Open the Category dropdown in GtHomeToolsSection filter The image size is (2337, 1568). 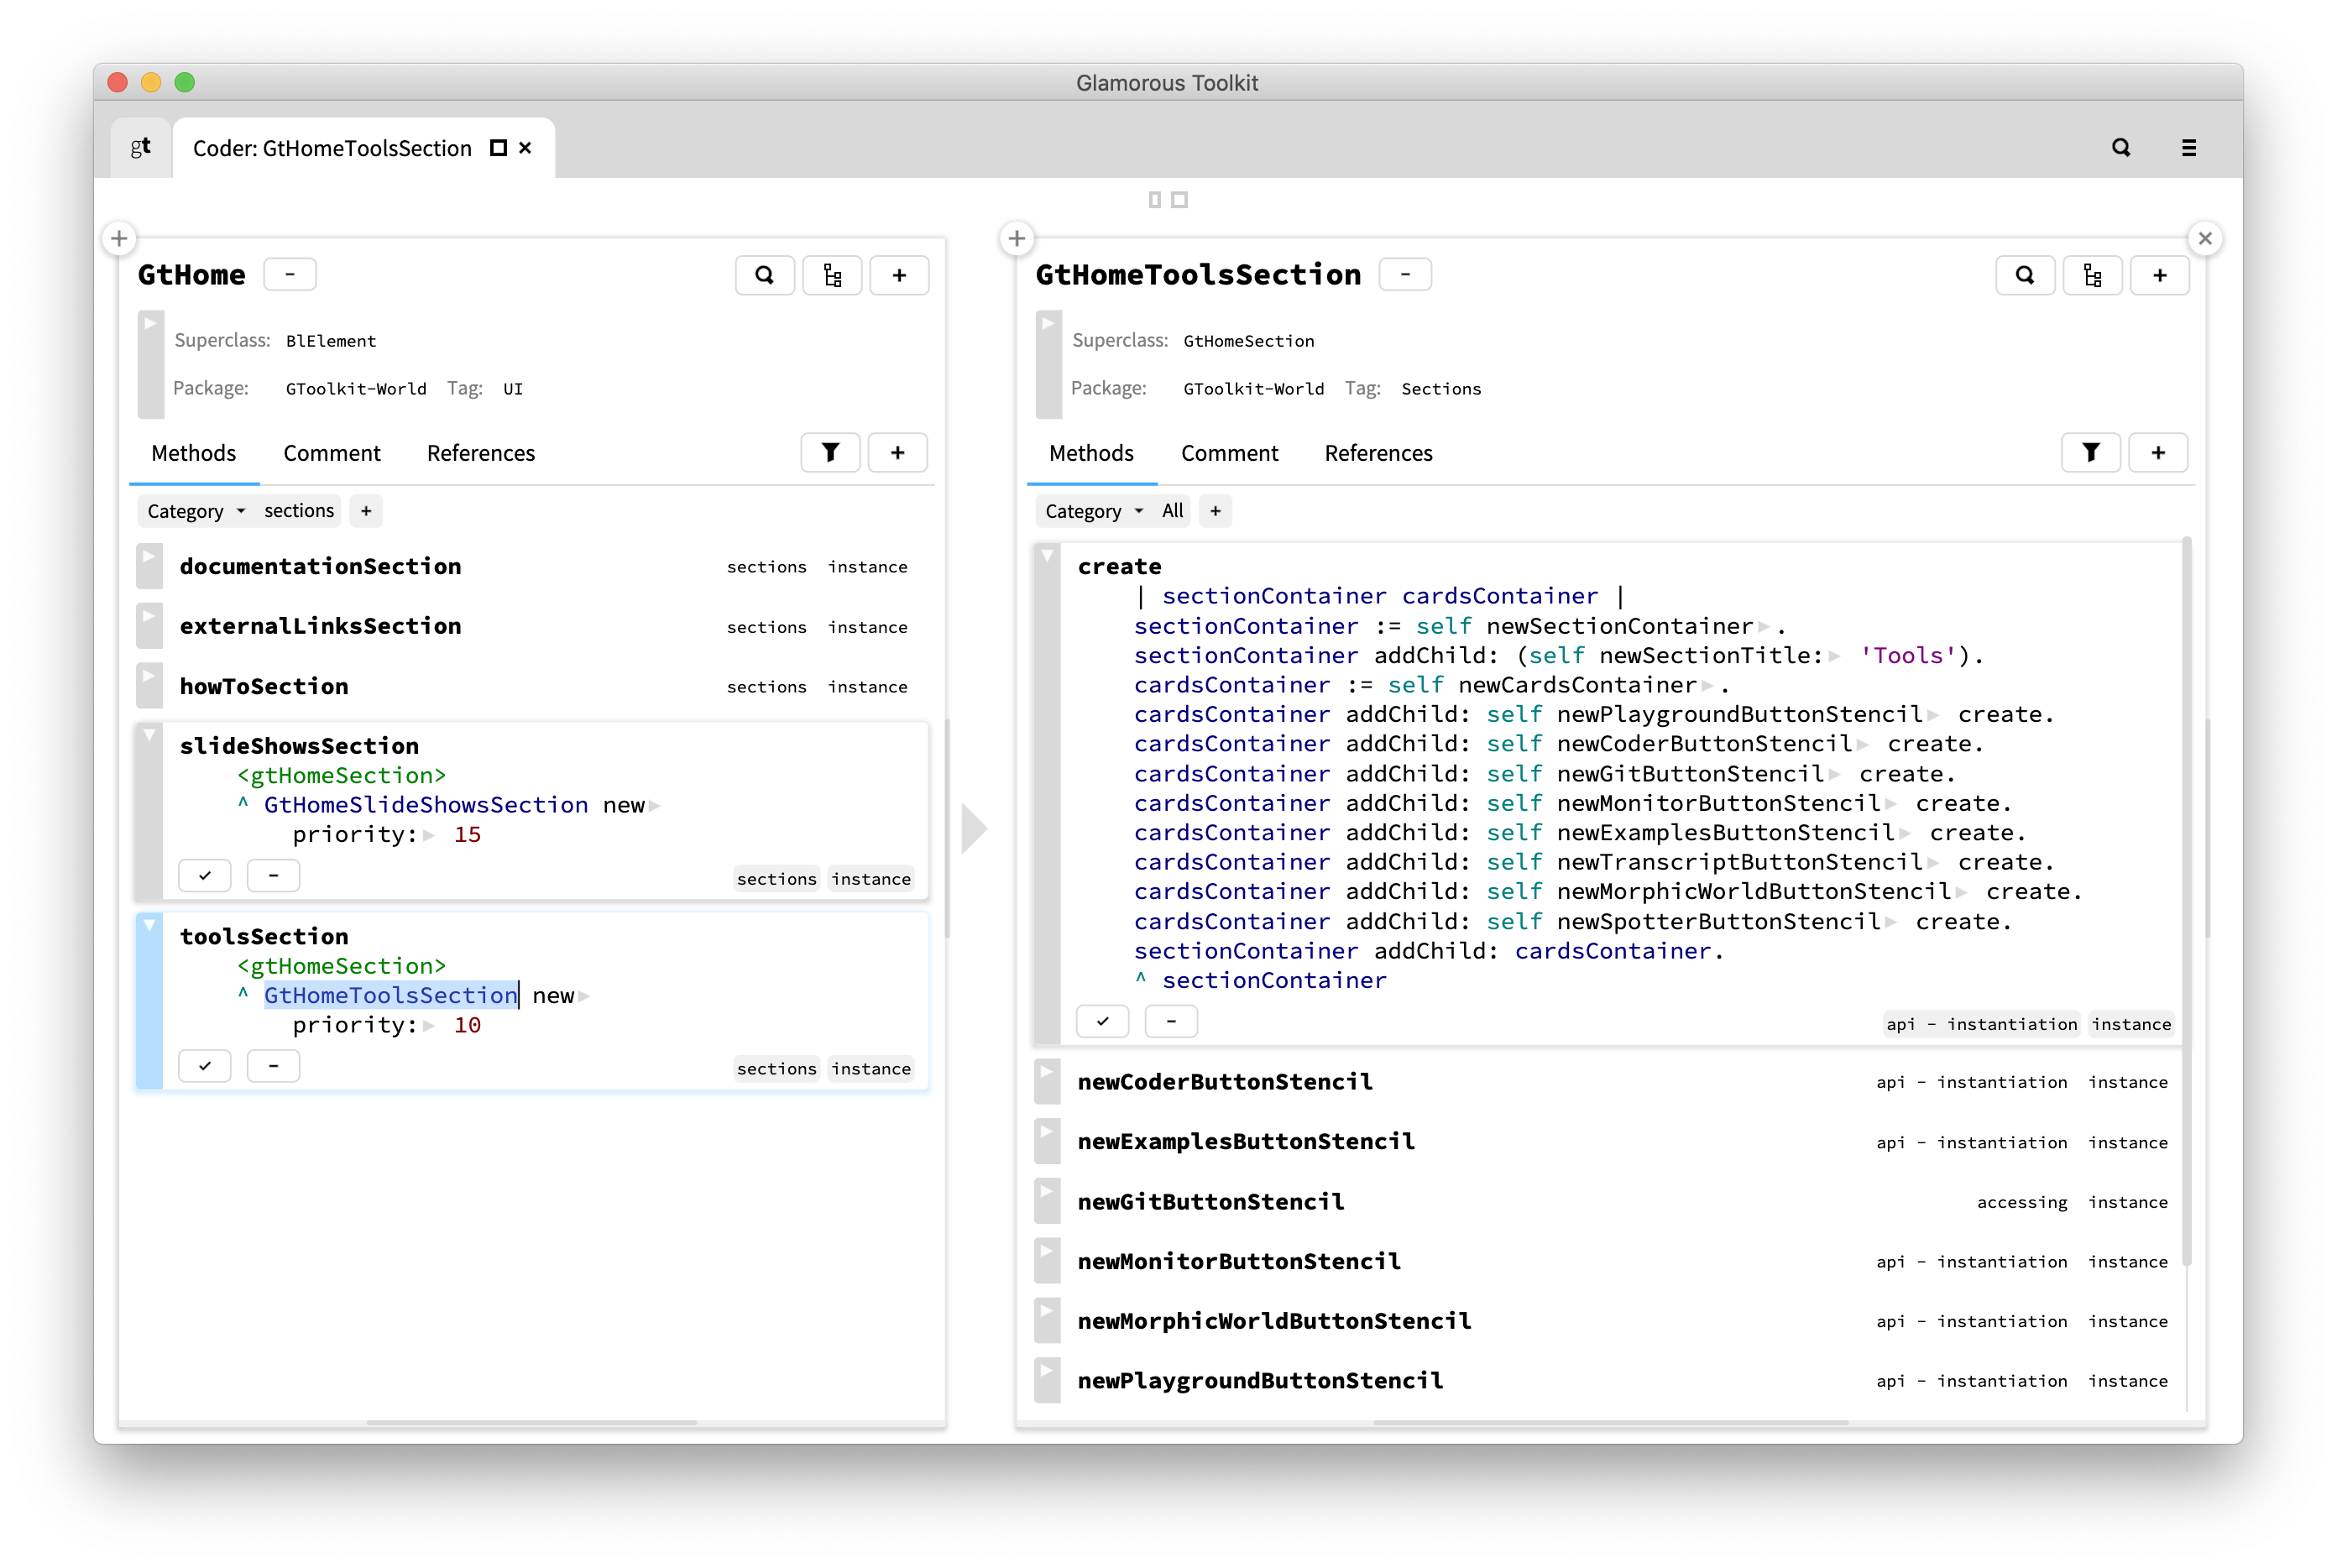click(x=1094, y=511)
